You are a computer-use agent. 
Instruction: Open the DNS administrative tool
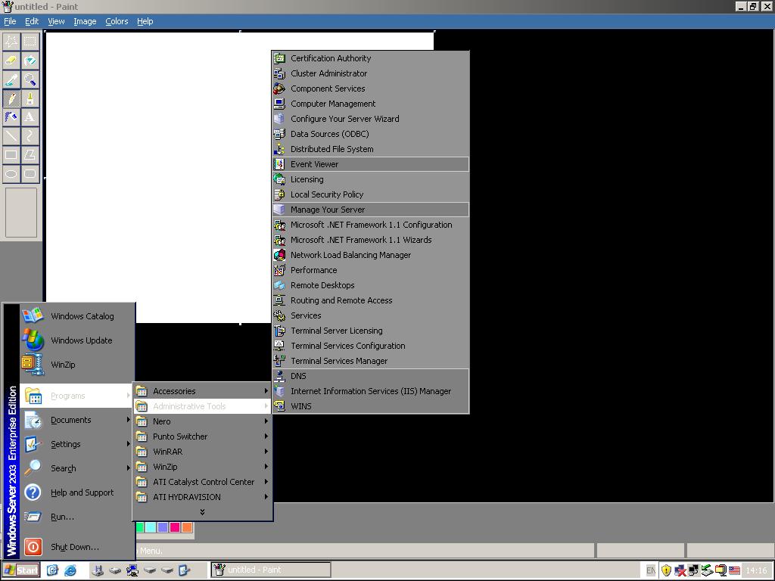point(370,376)
